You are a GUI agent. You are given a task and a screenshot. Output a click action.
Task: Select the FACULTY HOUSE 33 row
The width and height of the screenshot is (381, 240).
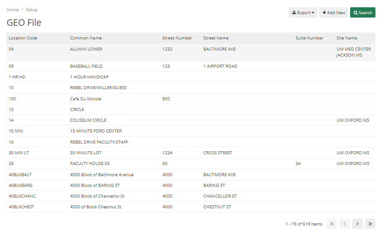pos(191,164)
